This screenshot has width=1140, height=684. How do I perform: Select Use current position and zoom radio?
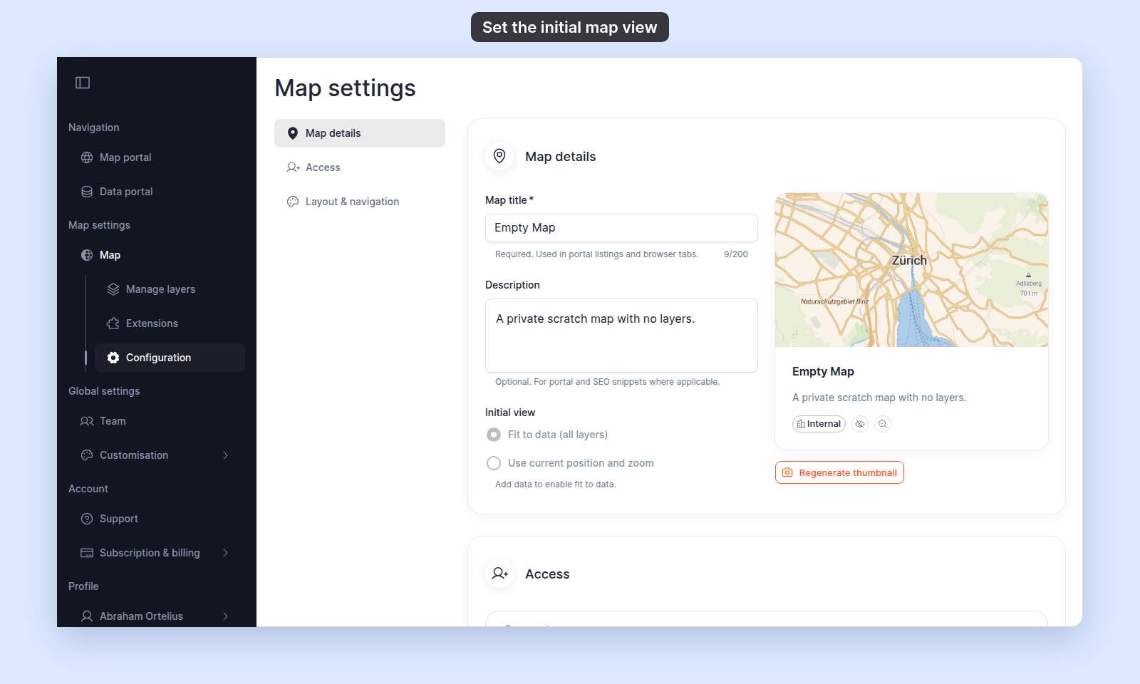pyautogui.click(x=494, y=463)
